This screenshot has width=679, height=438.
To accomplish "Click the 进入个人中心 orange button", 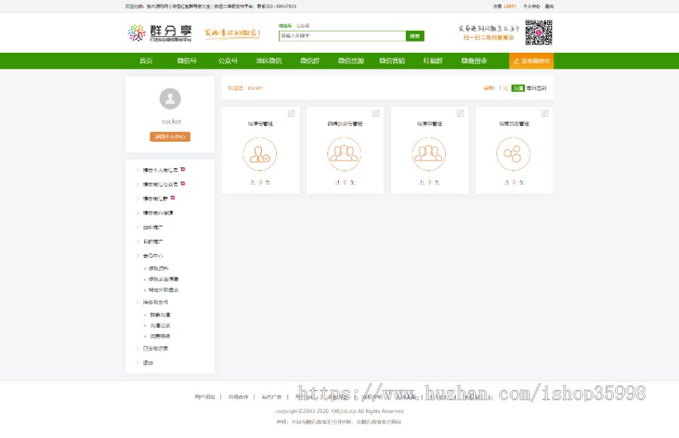I will click(x=171, y=136).
